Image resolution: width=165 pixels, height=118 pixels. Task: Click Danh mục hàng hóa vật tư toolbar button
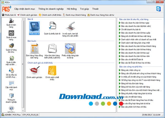(100, 15)
